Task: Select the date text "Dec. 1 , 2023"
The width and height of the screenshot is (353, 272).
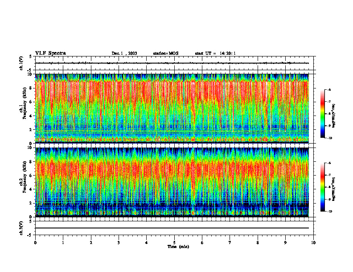Action: click(124, 53)
